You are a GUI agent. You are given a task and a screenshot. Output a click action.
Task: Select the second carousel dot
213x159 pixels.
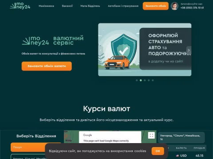[141, 80]
